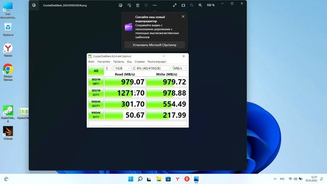Click the Справка menu in the displayed image
Screen dimensions: 327x184
(139, 61)
